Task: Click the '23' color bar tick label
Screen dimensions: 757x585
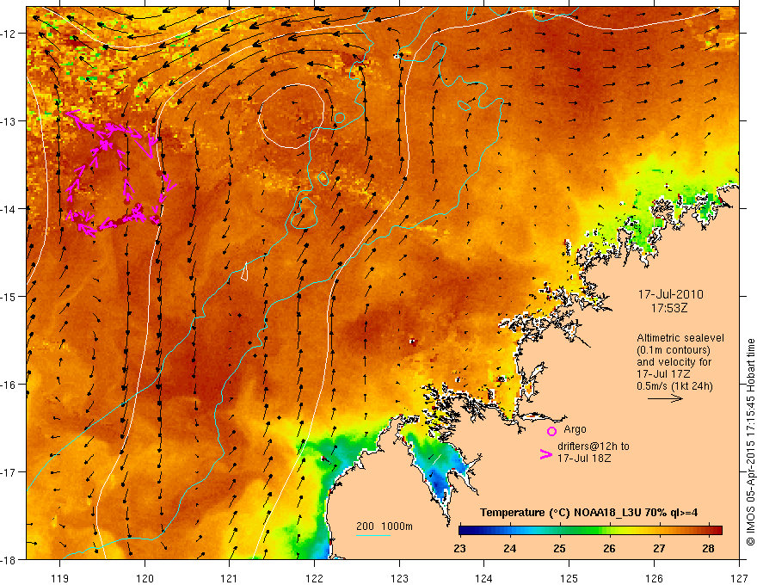Action: coord(459,548)
